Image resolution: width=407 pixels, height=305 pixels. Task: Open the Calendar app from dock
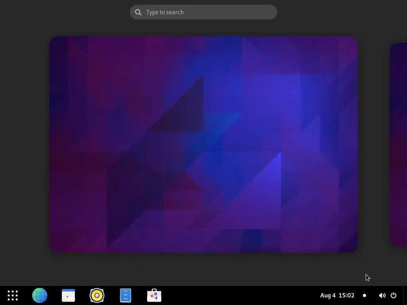[68, 295]
